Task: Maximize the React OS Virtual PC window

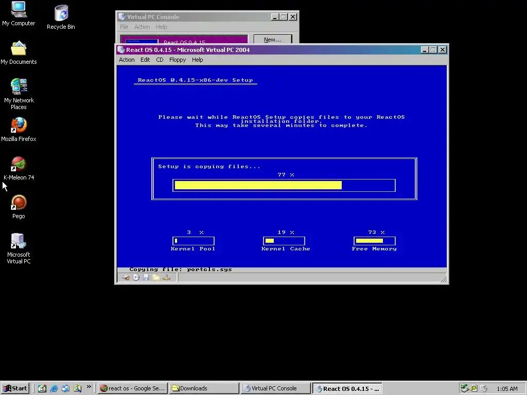Action: tap(433, 50)
